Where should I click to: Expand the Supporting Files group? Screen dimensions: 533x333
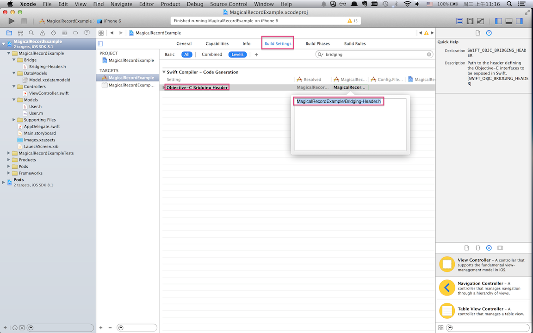[x=14, y=120]
